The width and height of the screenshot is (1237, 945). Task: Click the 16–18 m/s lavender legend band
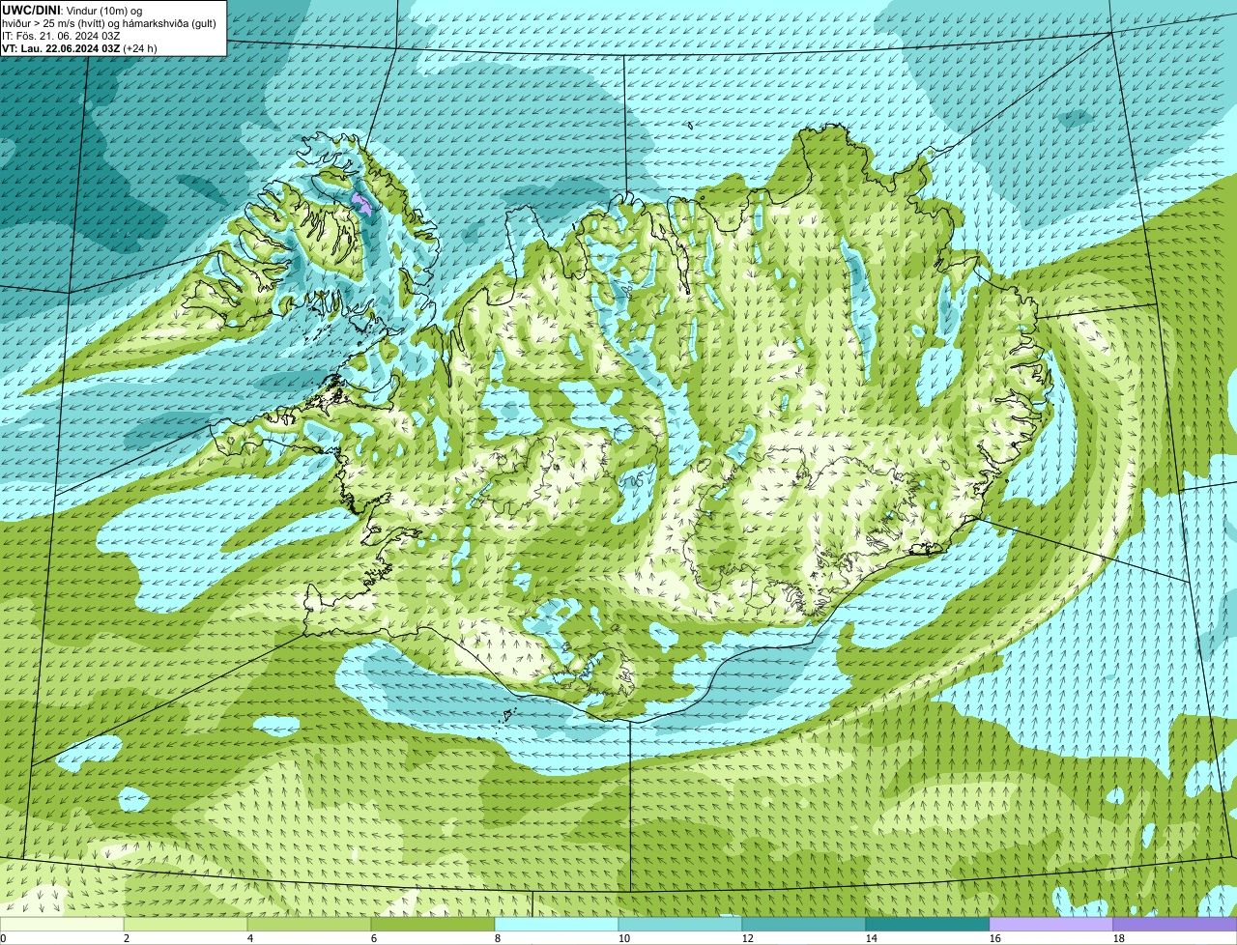[1051, 924]
